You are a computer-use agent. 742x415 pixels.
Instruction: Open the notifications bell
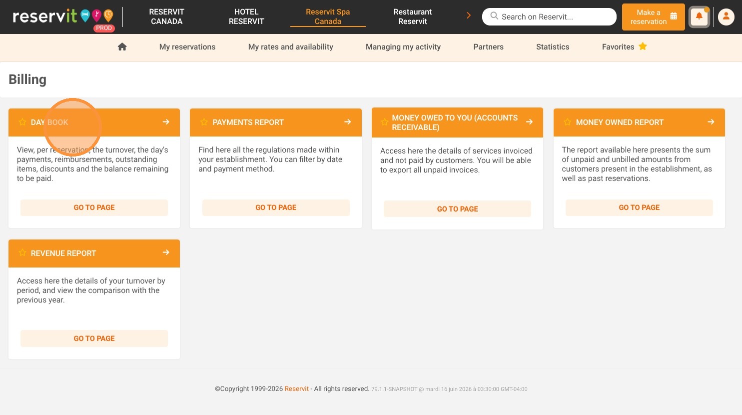tap(699, 17)
